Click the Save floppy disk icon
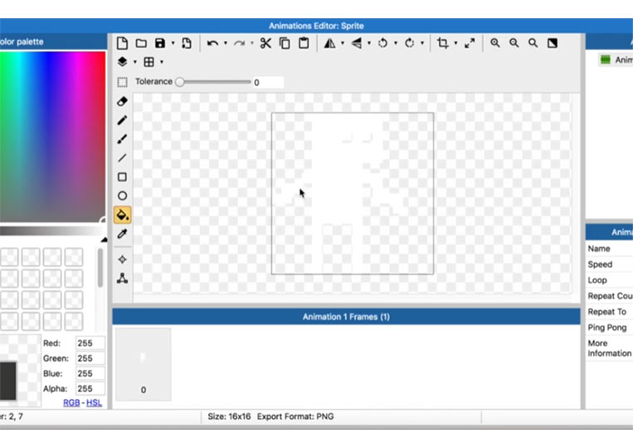 (x=160, y=43)
